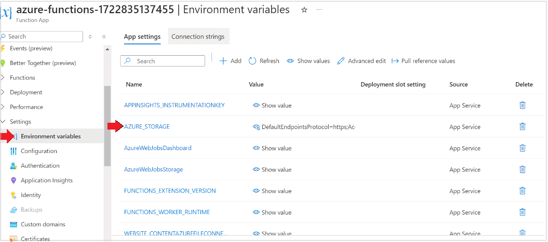Viewport: 548px width, 242px height.
Task: Open the AzureWebJobsDashboard setting link
Action: (158, 148)
